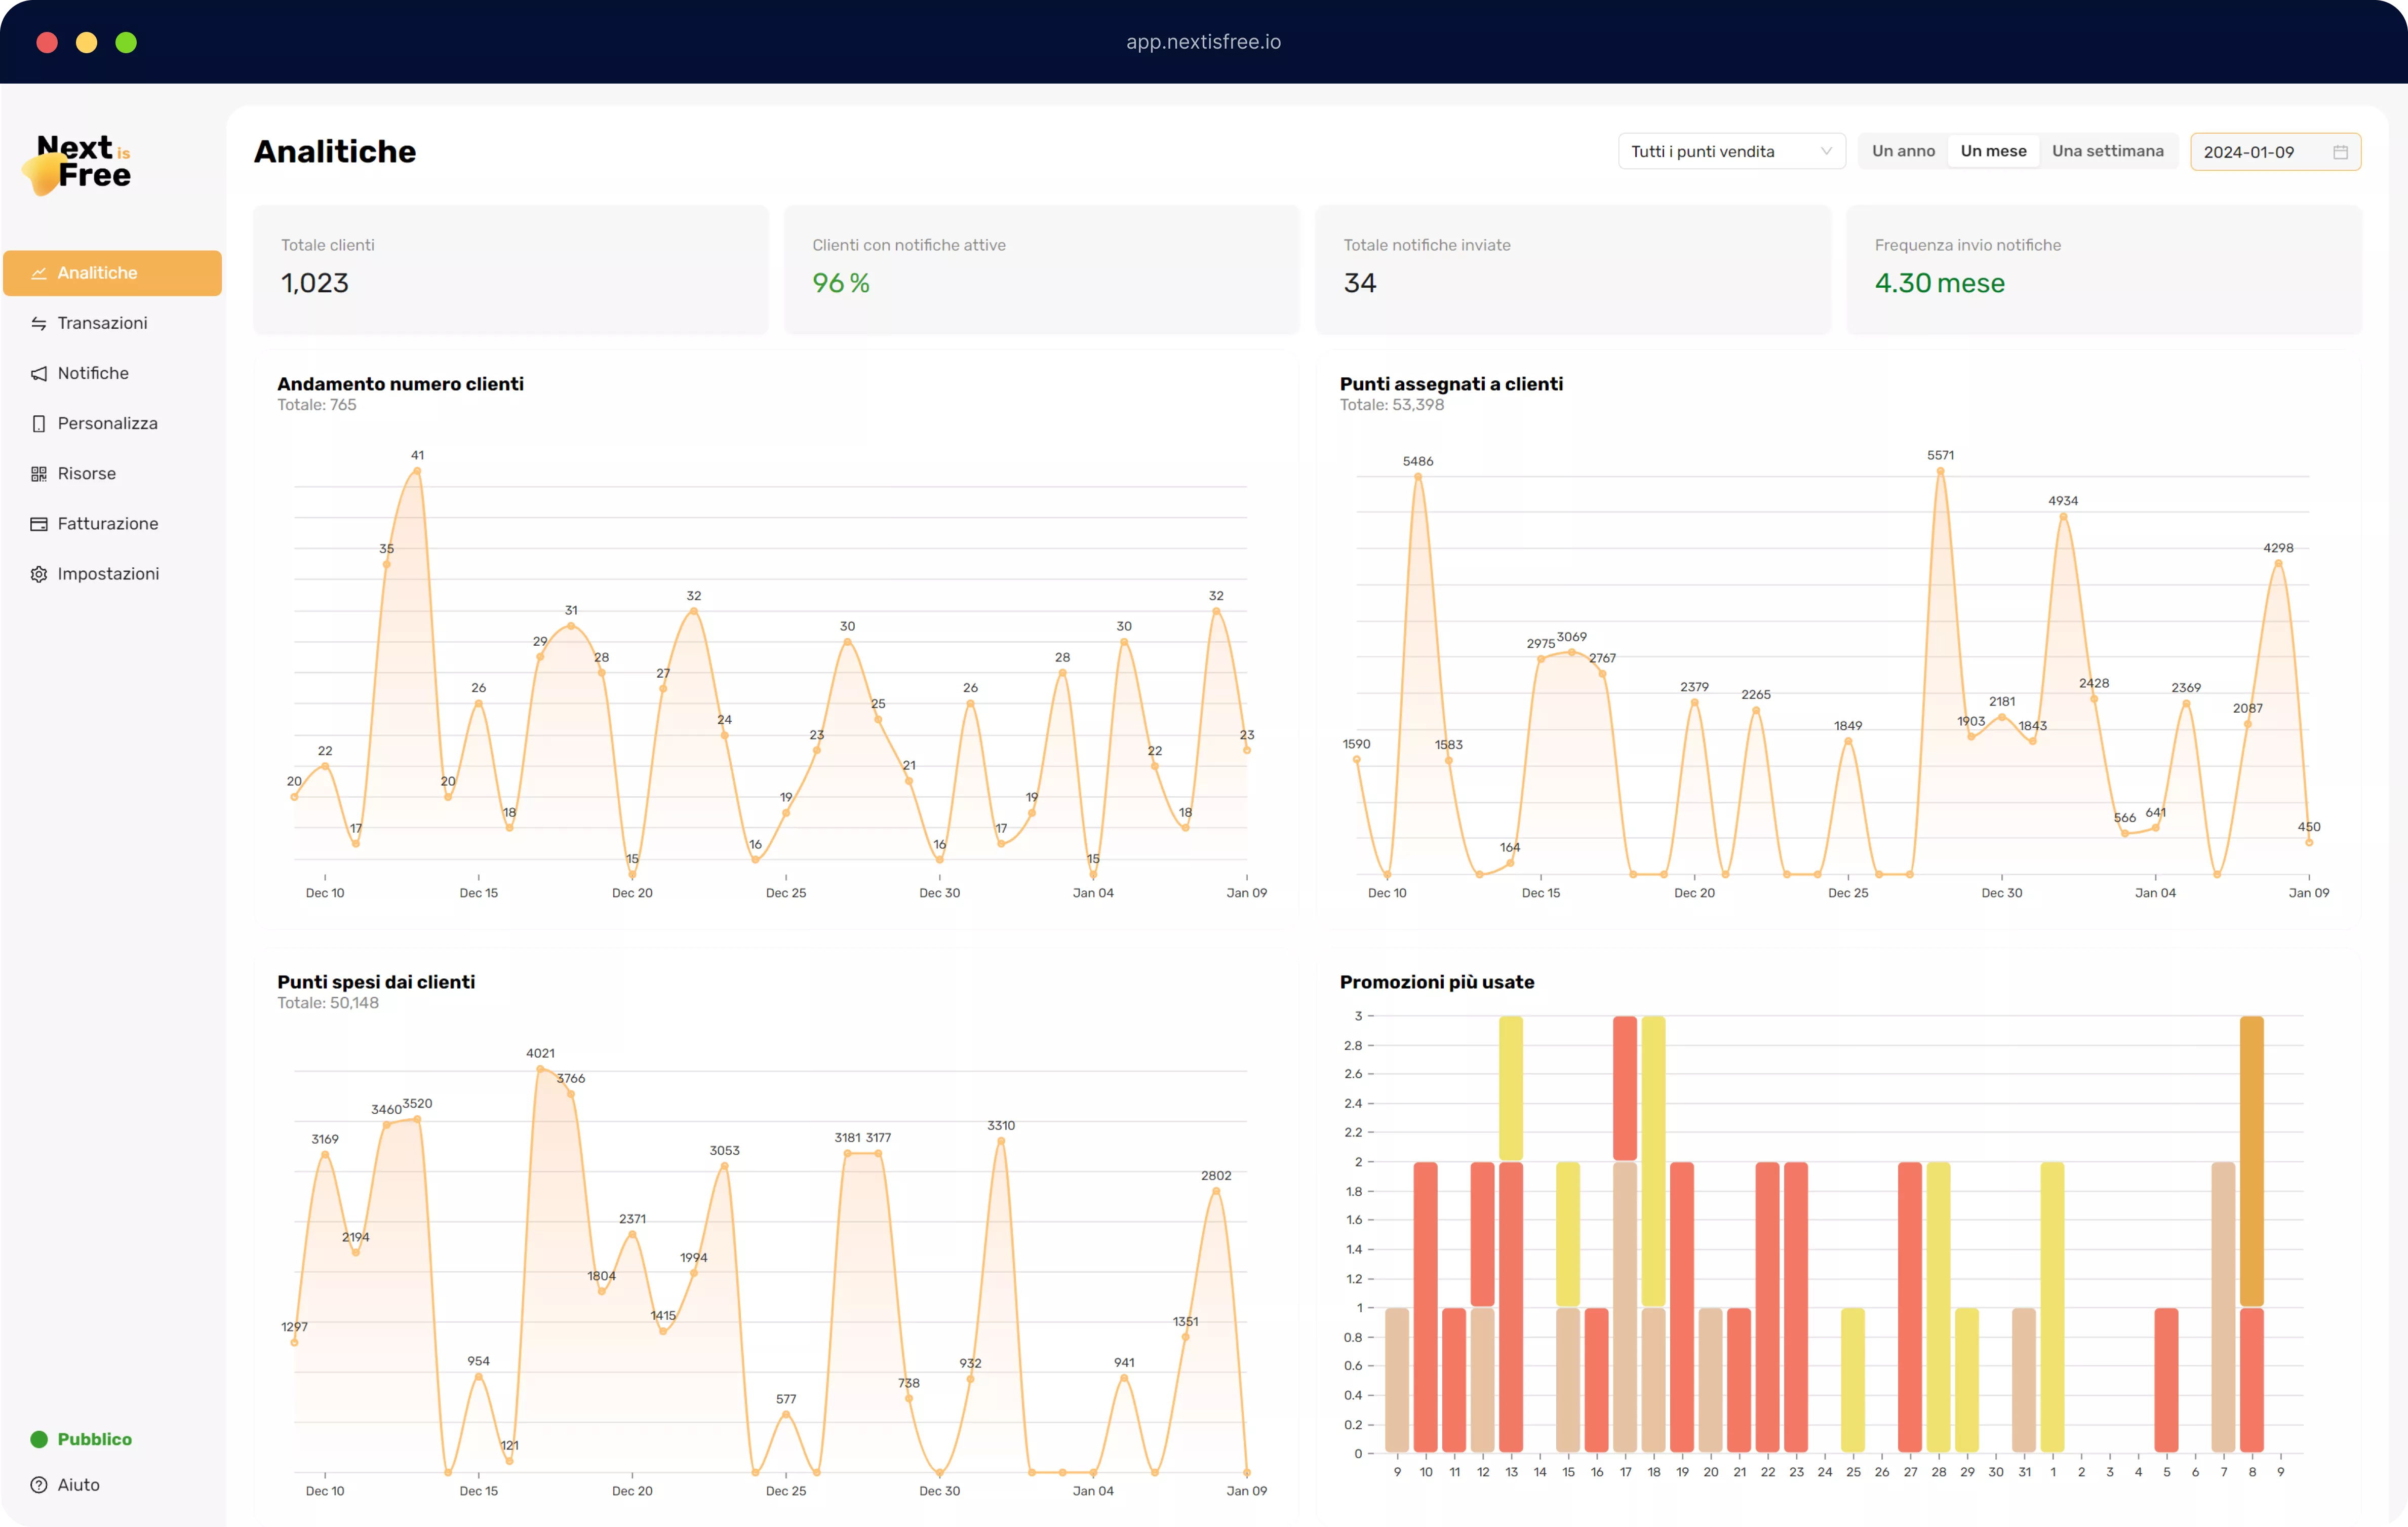
Task: Select the Un mese time range
Action: tap(1993, 151)
